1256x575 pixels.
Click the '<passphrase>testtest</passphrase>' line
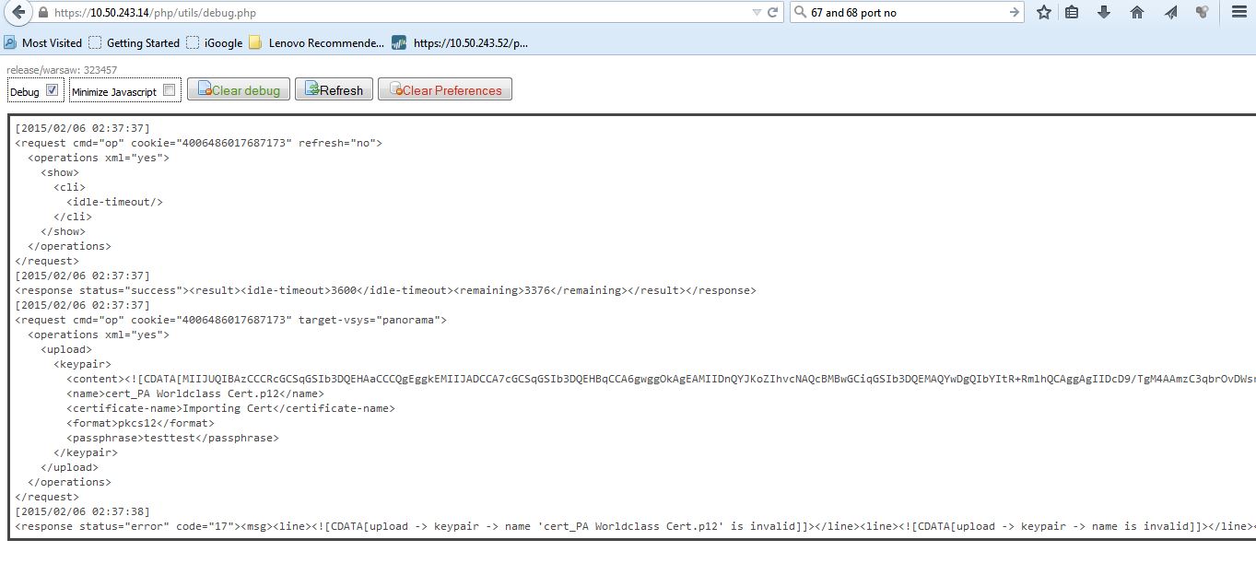(x=172, y=438)
